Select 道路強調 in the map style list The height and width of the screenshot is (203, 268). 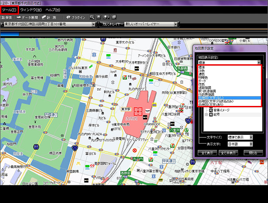tap(229, 88)
